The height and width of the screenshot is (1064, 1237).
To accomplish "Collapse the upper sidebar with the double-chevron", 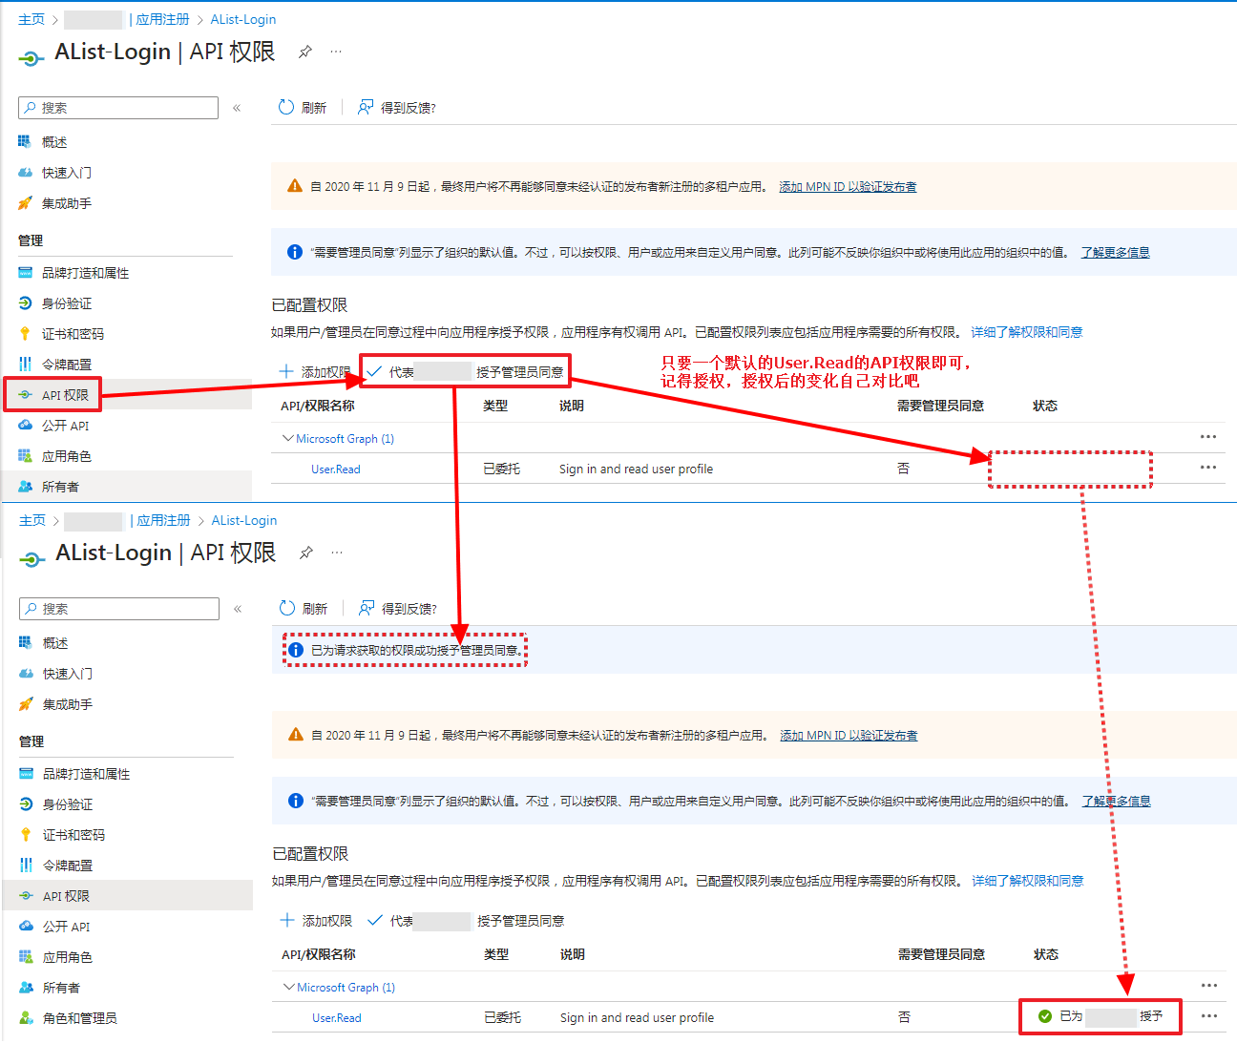I will (x=237, y=108).
